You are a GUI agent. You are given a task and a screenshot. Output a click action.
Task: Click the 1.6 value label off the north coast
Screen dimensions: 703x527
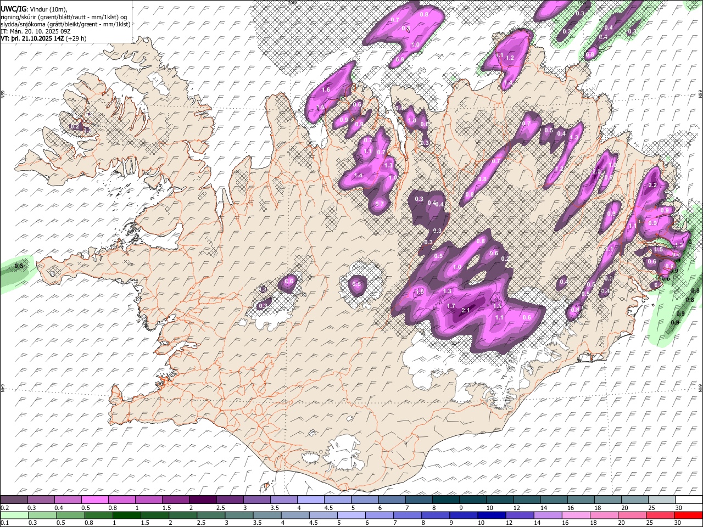click(x=326, y=89)
